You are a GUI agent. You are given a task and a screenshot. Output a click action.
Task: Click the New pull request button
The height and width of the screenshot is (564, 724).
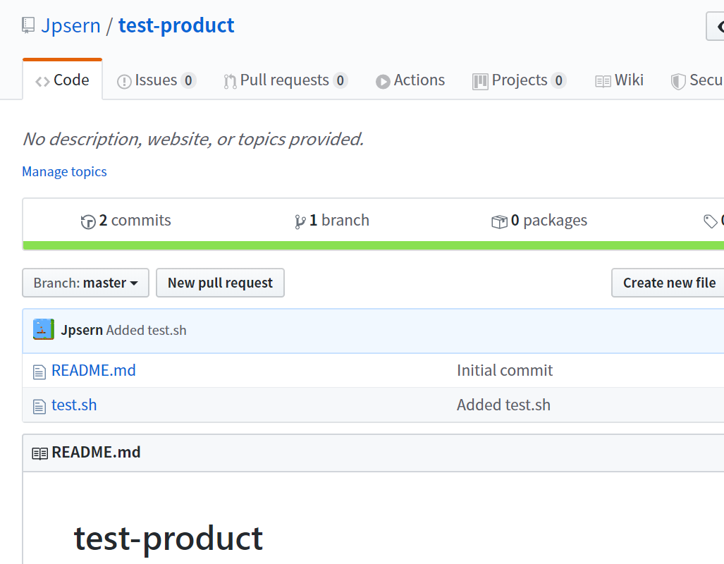(220, 283)
